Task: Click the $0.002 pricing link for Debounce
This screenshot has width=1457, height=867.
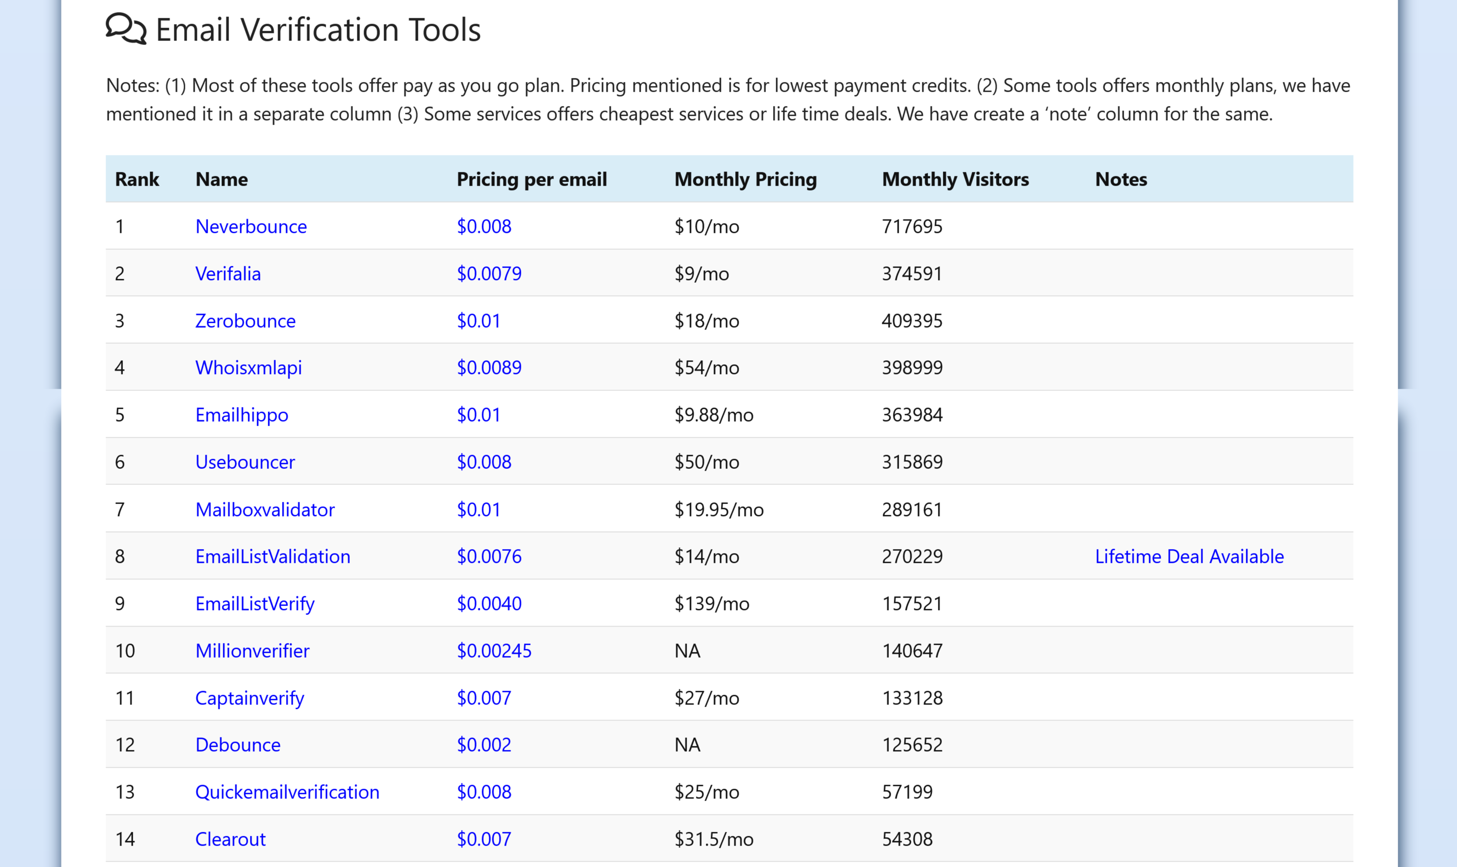Action: click(x=484, y=745)
